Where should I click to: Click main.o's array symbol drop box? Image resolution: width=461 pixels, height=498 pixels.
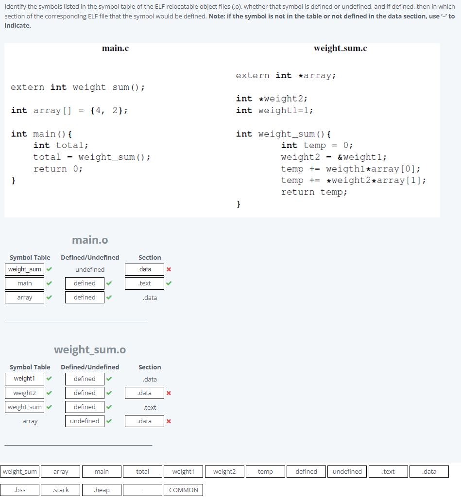click(24, 297)
